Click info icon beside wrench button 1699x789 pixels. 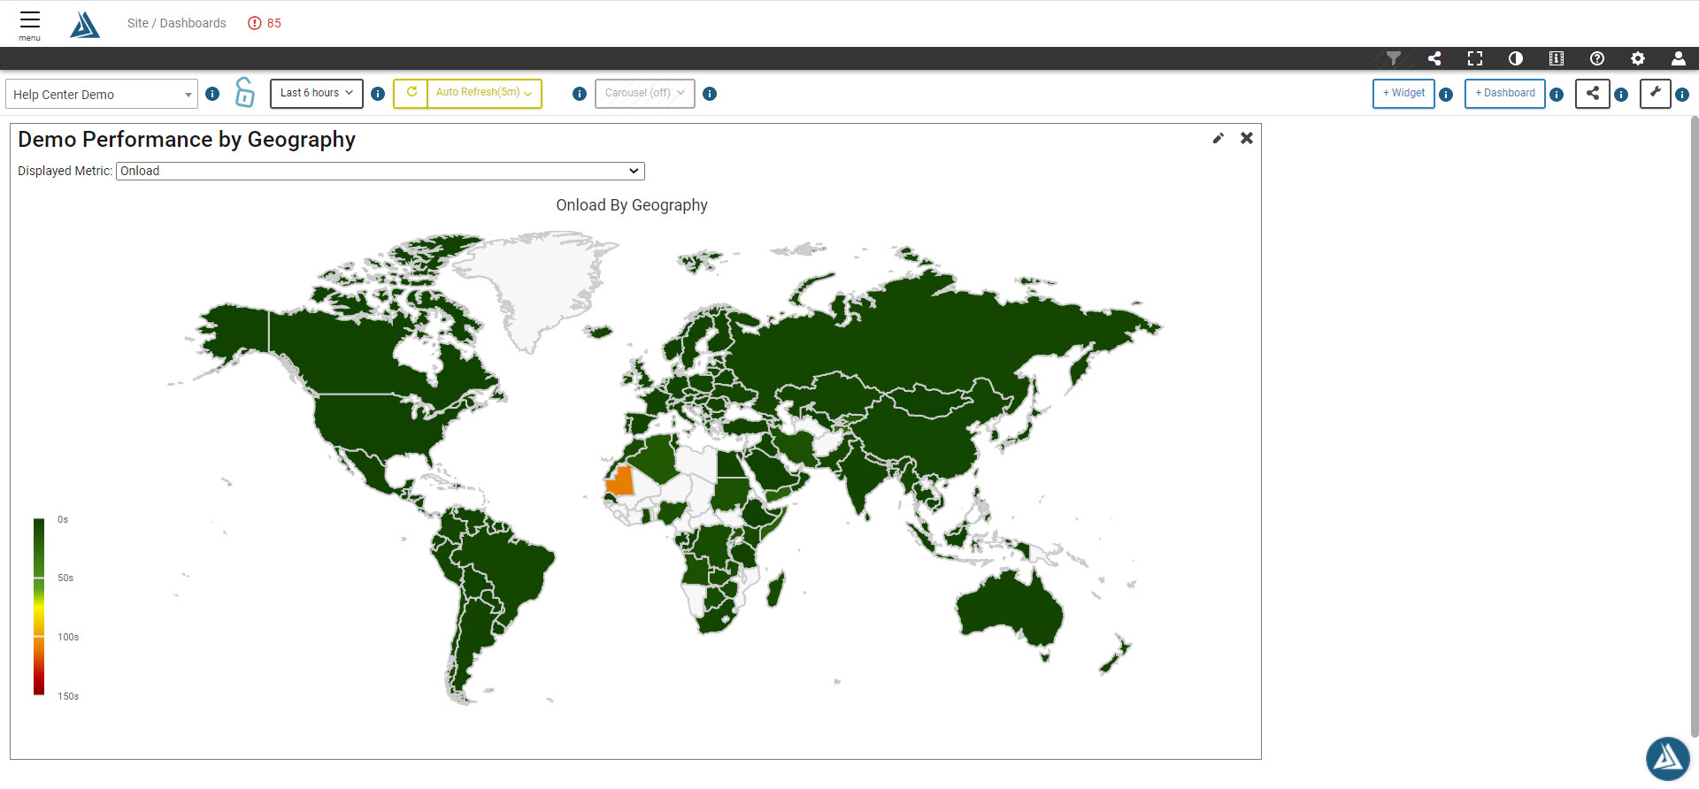(x=1682, y=95)
